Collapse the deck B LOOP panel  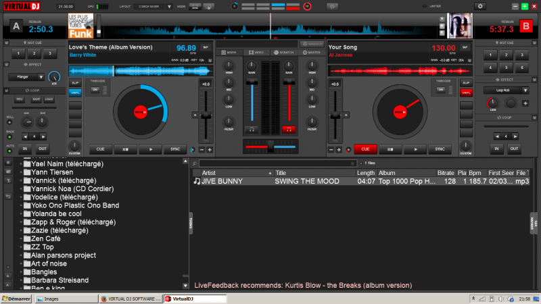[x=534, y=118]
